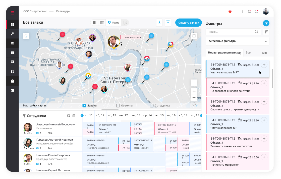Open the requests clipboard icon in sidebar
281x179 pixels.
[12, 25]
